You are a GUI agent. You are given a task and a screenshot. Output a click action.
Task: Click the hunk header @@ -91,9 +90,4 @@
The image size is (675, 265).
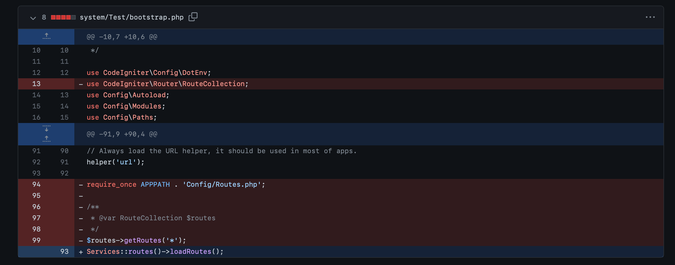pyautogui.click(x=121, y=134)
